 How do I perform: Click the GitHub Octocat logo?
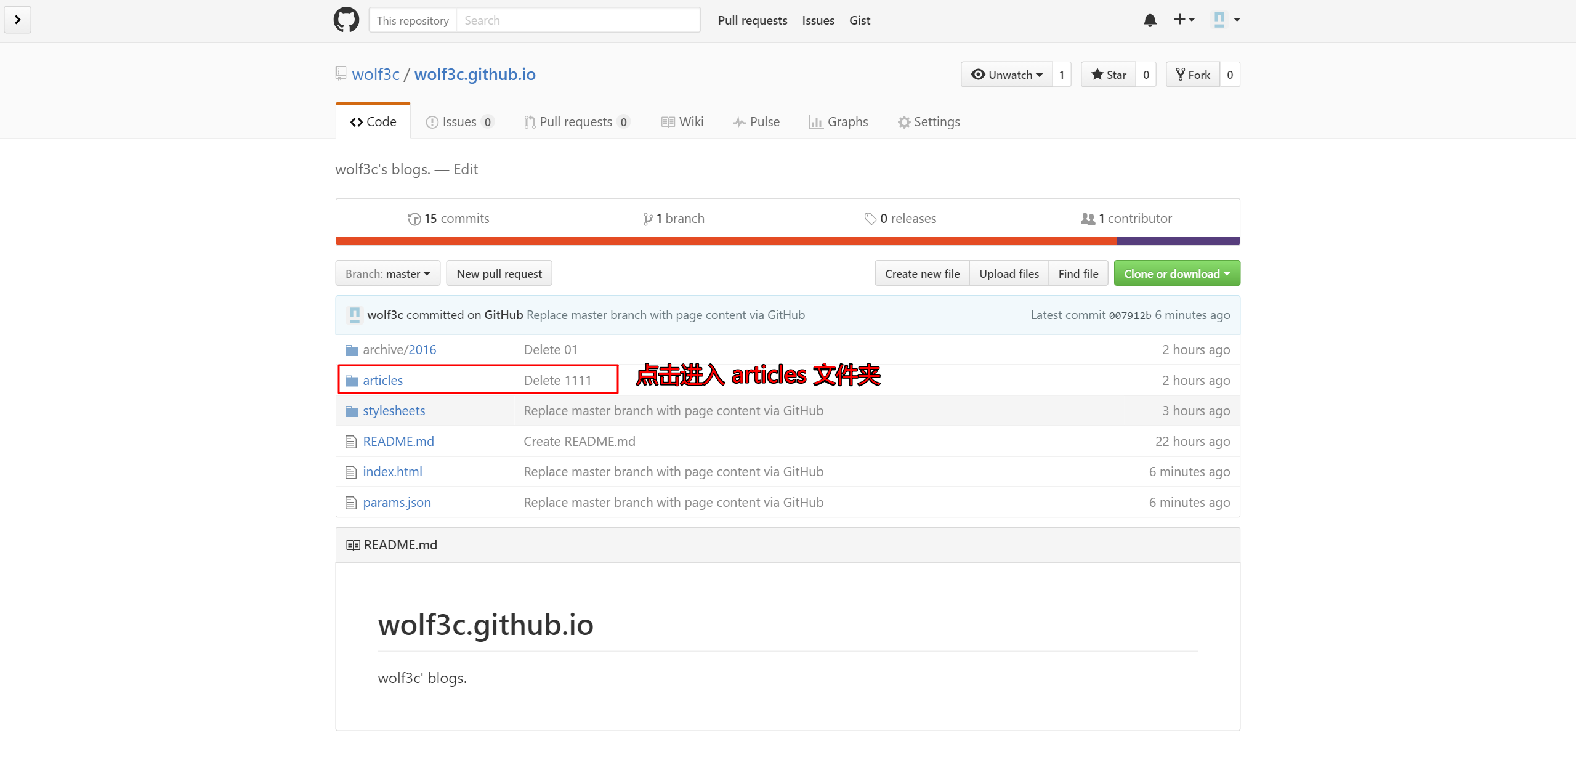click(346, 20)
